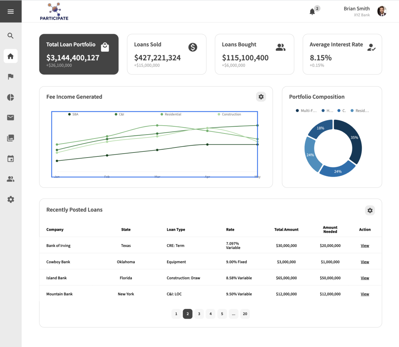Open Recently Posted Loans settings gear
Viewport: 399px width, 347px height.
tap(370, 210)
